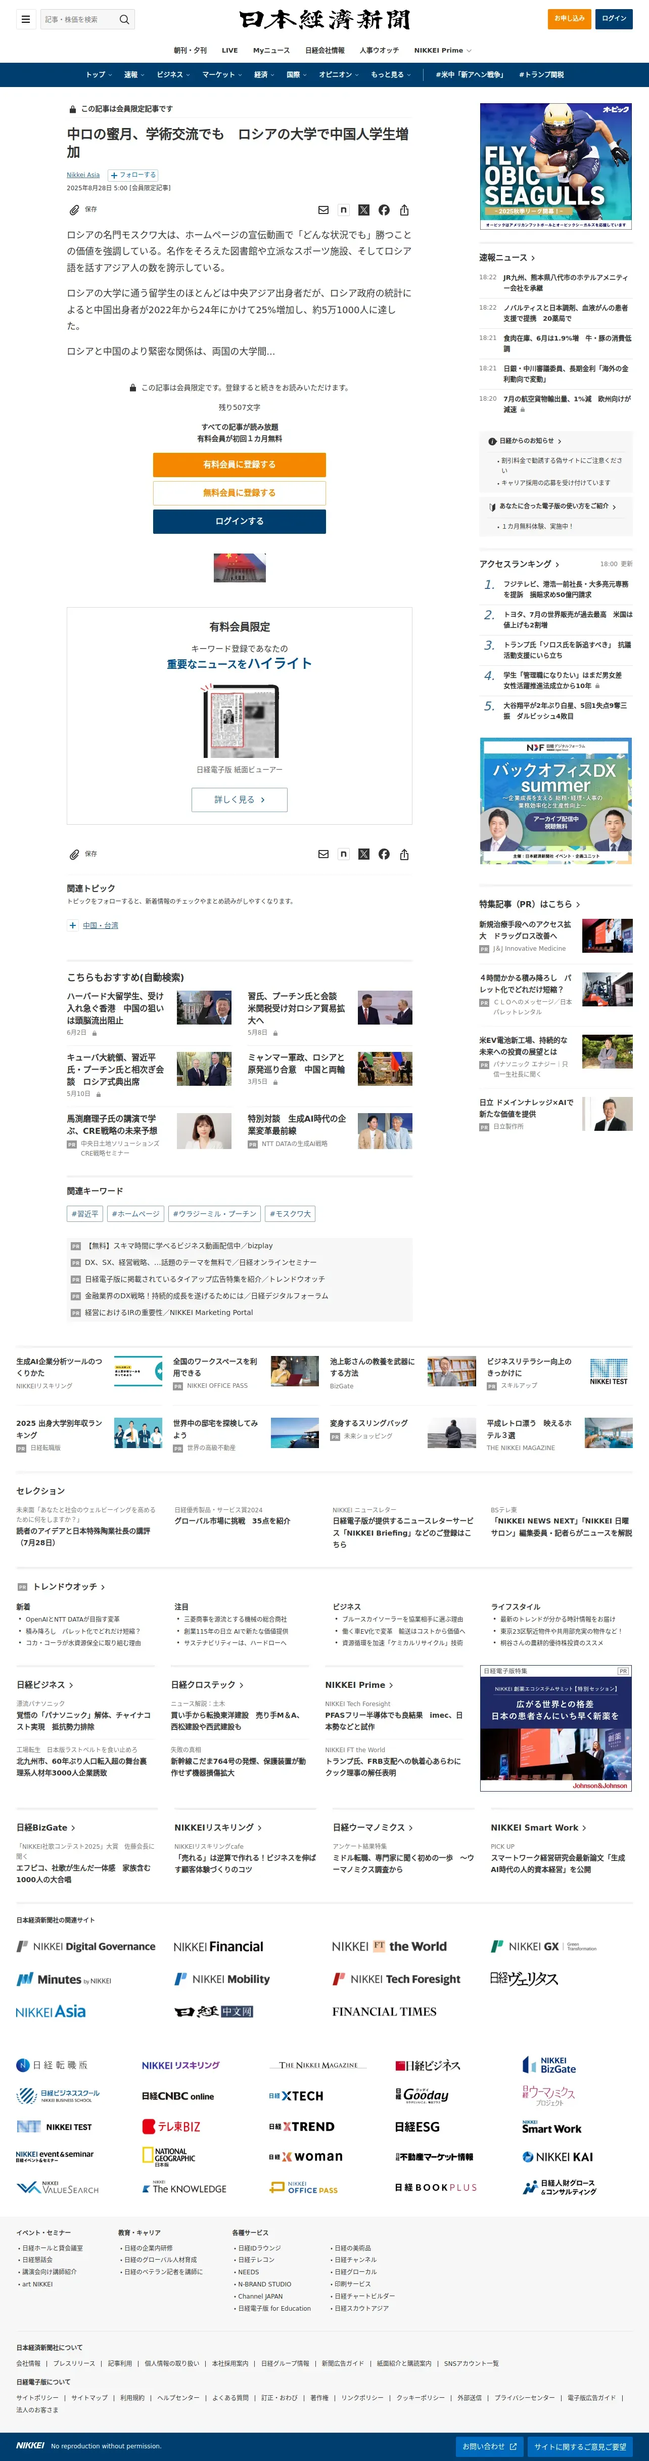Open 人事ウオッチ menu item

(x=379, y=50)
